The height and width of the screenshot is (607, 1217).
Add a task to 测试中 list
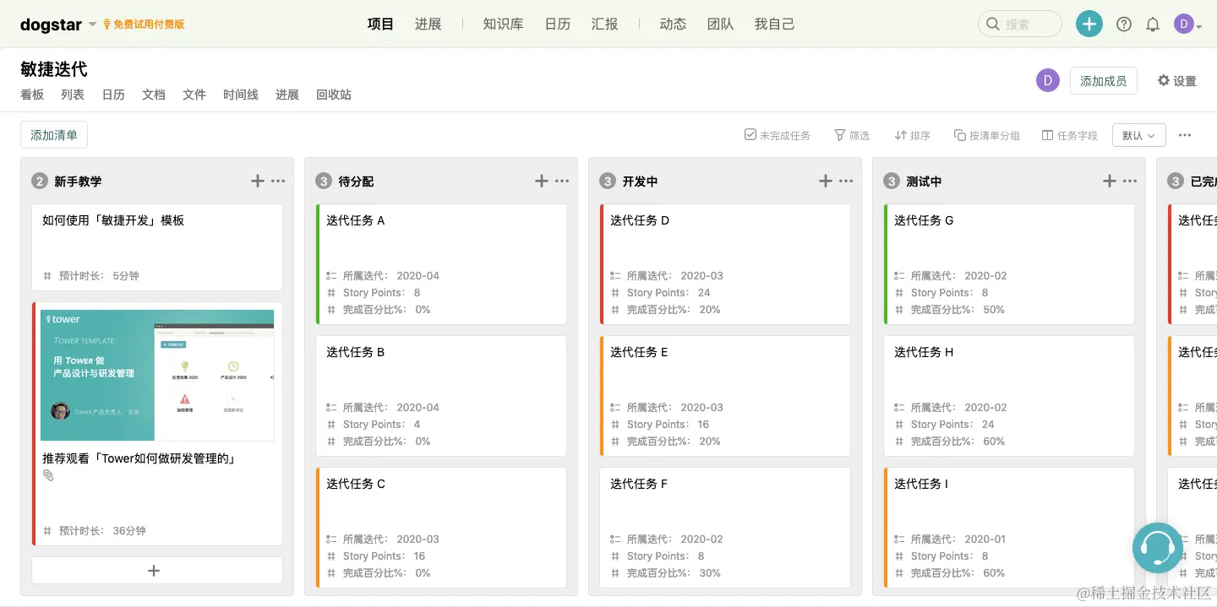point(1110,181)
